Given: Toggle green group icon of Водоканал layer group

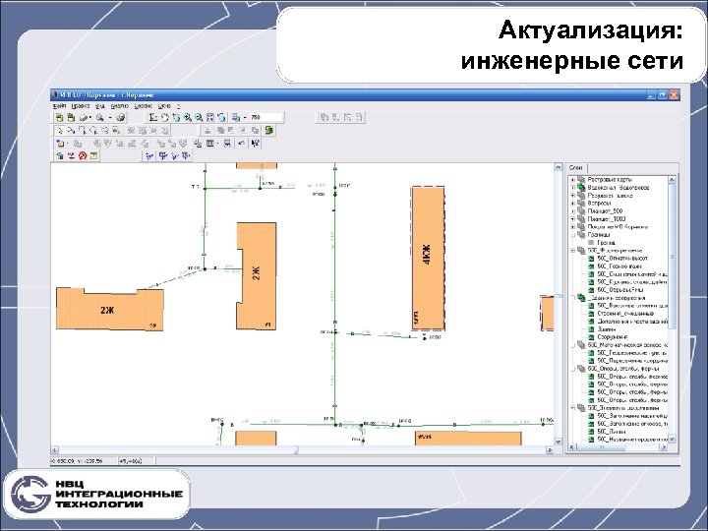Looking at the screenshot, I should tap(581, 188).
